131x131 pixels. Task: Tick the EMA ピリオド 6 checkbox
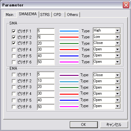pyautogui.click(x=14, y=107)
